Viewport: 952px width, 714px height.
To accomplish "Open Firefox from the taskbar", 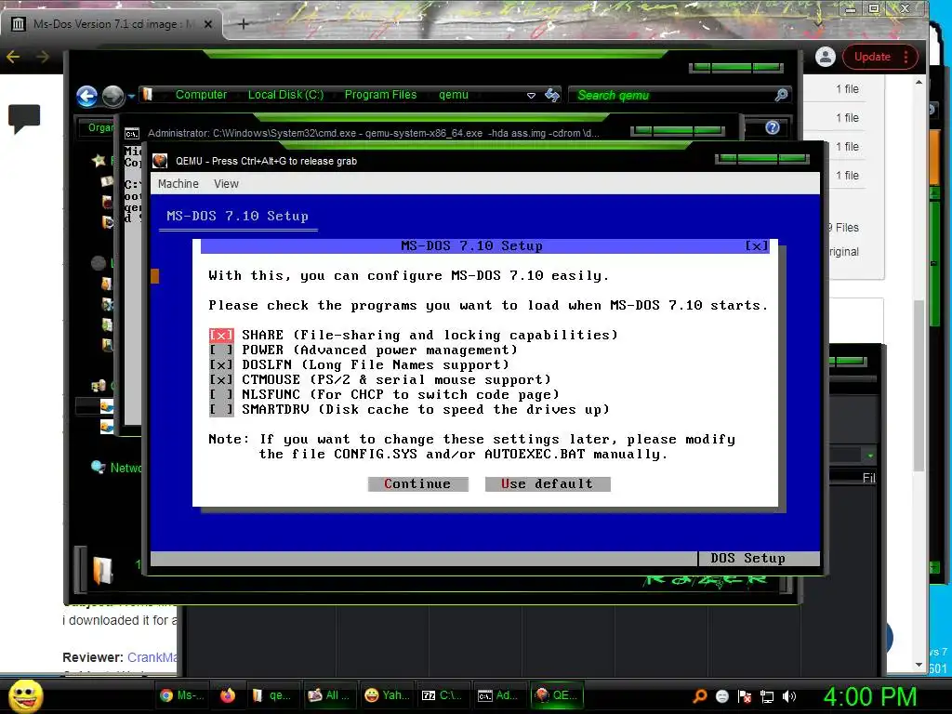I will 228,695.
